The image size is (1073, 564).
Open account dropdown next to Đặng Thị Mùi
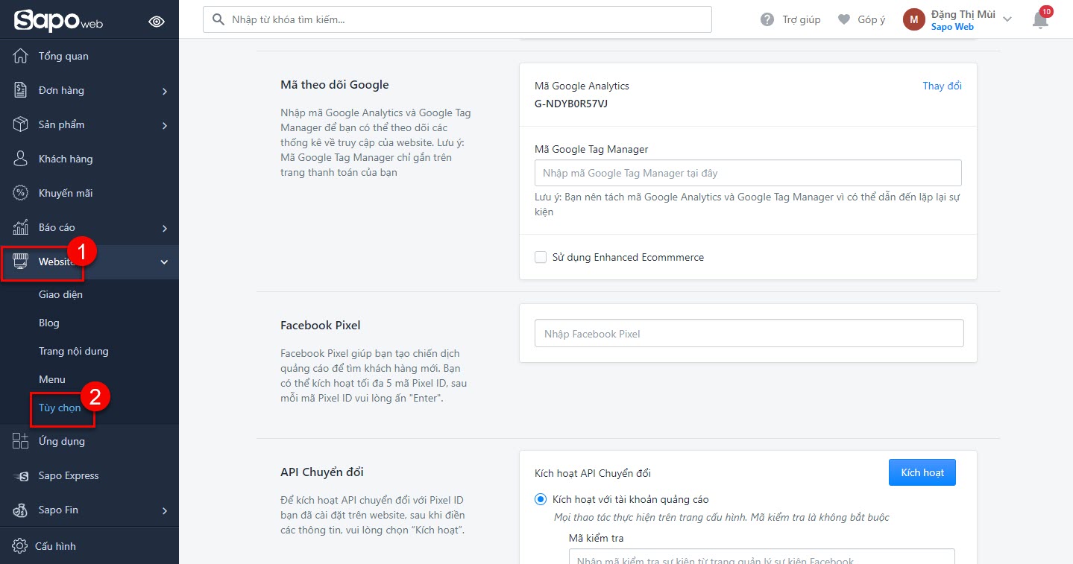pyautogui.click(x=1007, y=19)
